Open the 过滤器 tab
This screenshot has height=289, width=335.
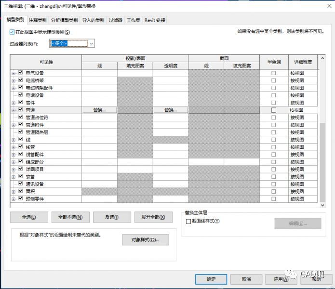pos(116,20)
